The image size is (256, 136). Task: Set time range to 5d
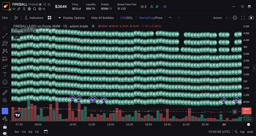click(x=30, y=132)
